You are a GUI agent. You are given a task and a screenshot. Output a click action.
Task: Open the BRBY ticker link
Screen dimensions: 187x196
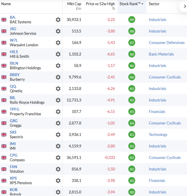coord(15,75)
